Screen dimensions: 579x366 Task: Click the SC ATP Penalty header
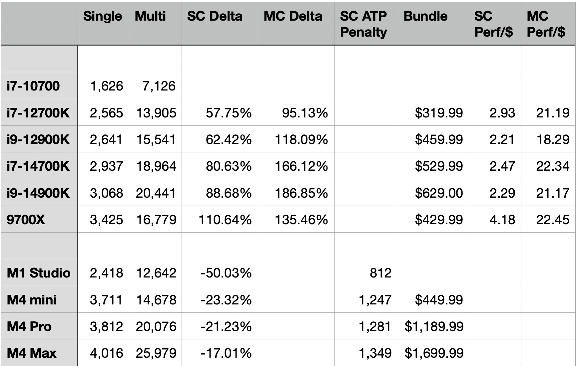tap(363, 24)
